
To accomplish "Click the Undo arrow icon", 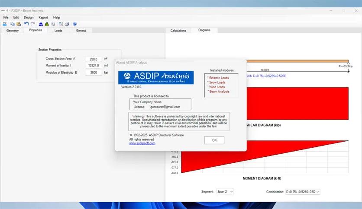I will [26, 24].
